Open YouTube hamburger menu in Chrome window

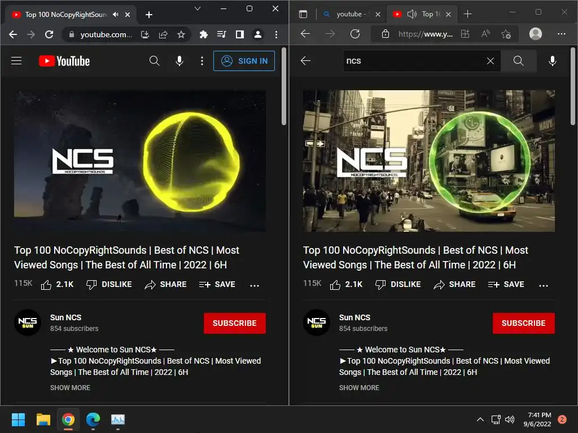coord(16,61)
